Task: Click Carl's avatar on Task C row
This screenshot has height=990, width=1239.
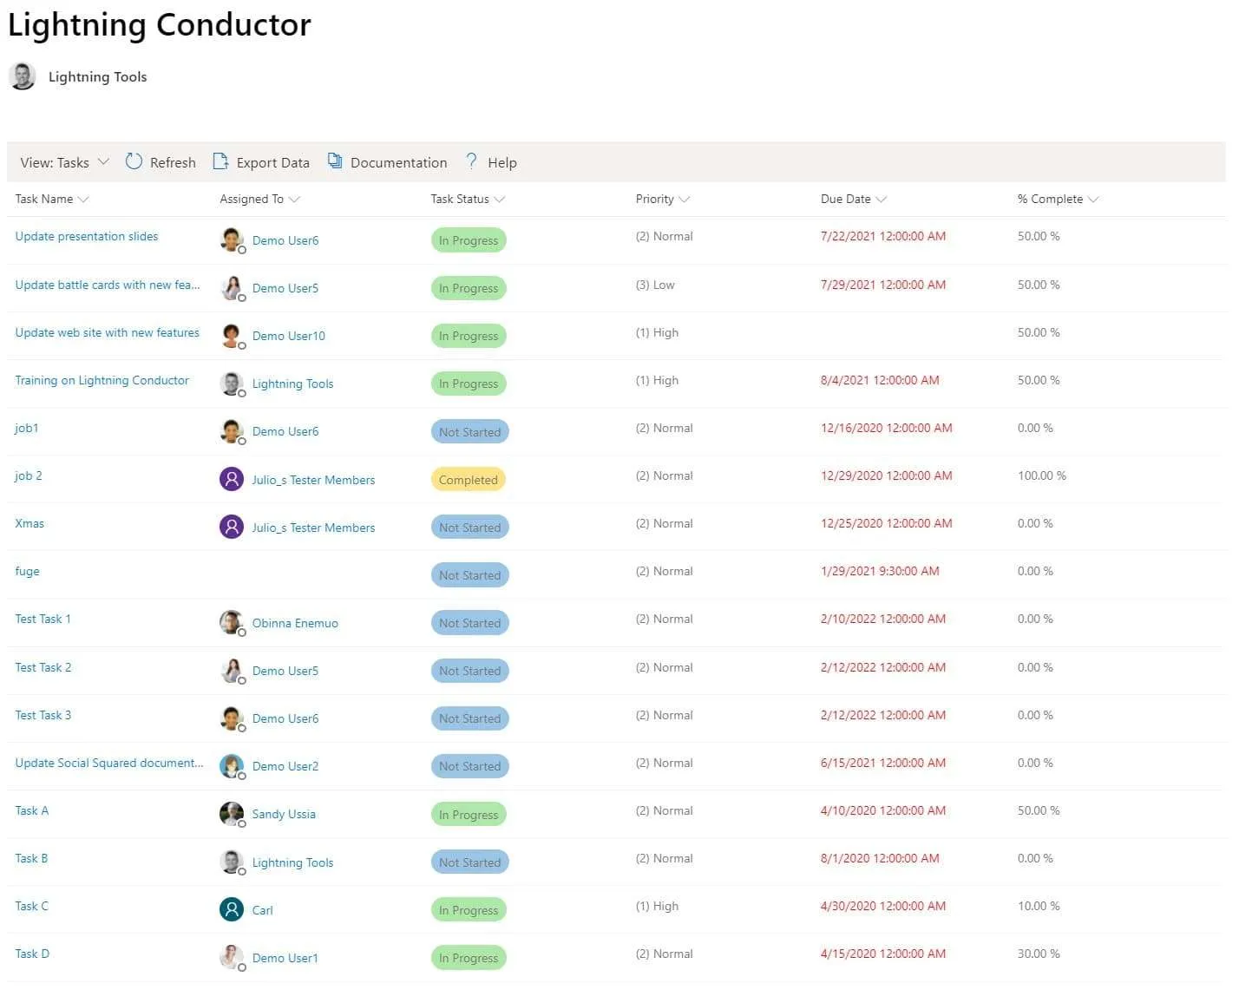Action: pyautogui.click(x=231, y=909)
